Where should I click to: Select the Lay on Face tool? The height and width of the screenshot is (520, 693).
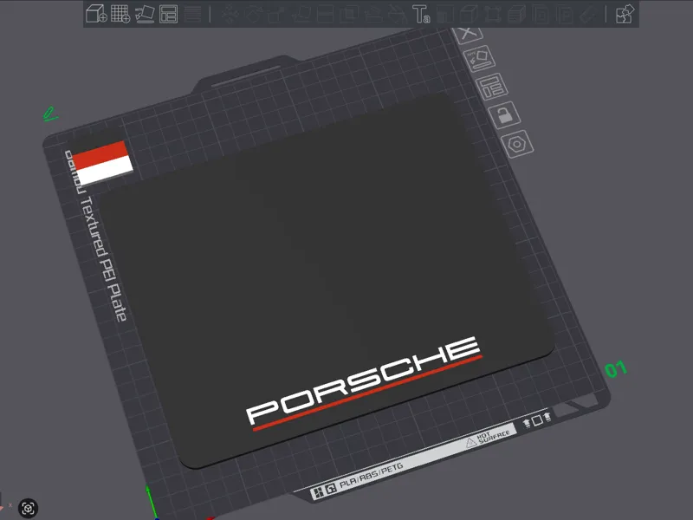point(301,14)
